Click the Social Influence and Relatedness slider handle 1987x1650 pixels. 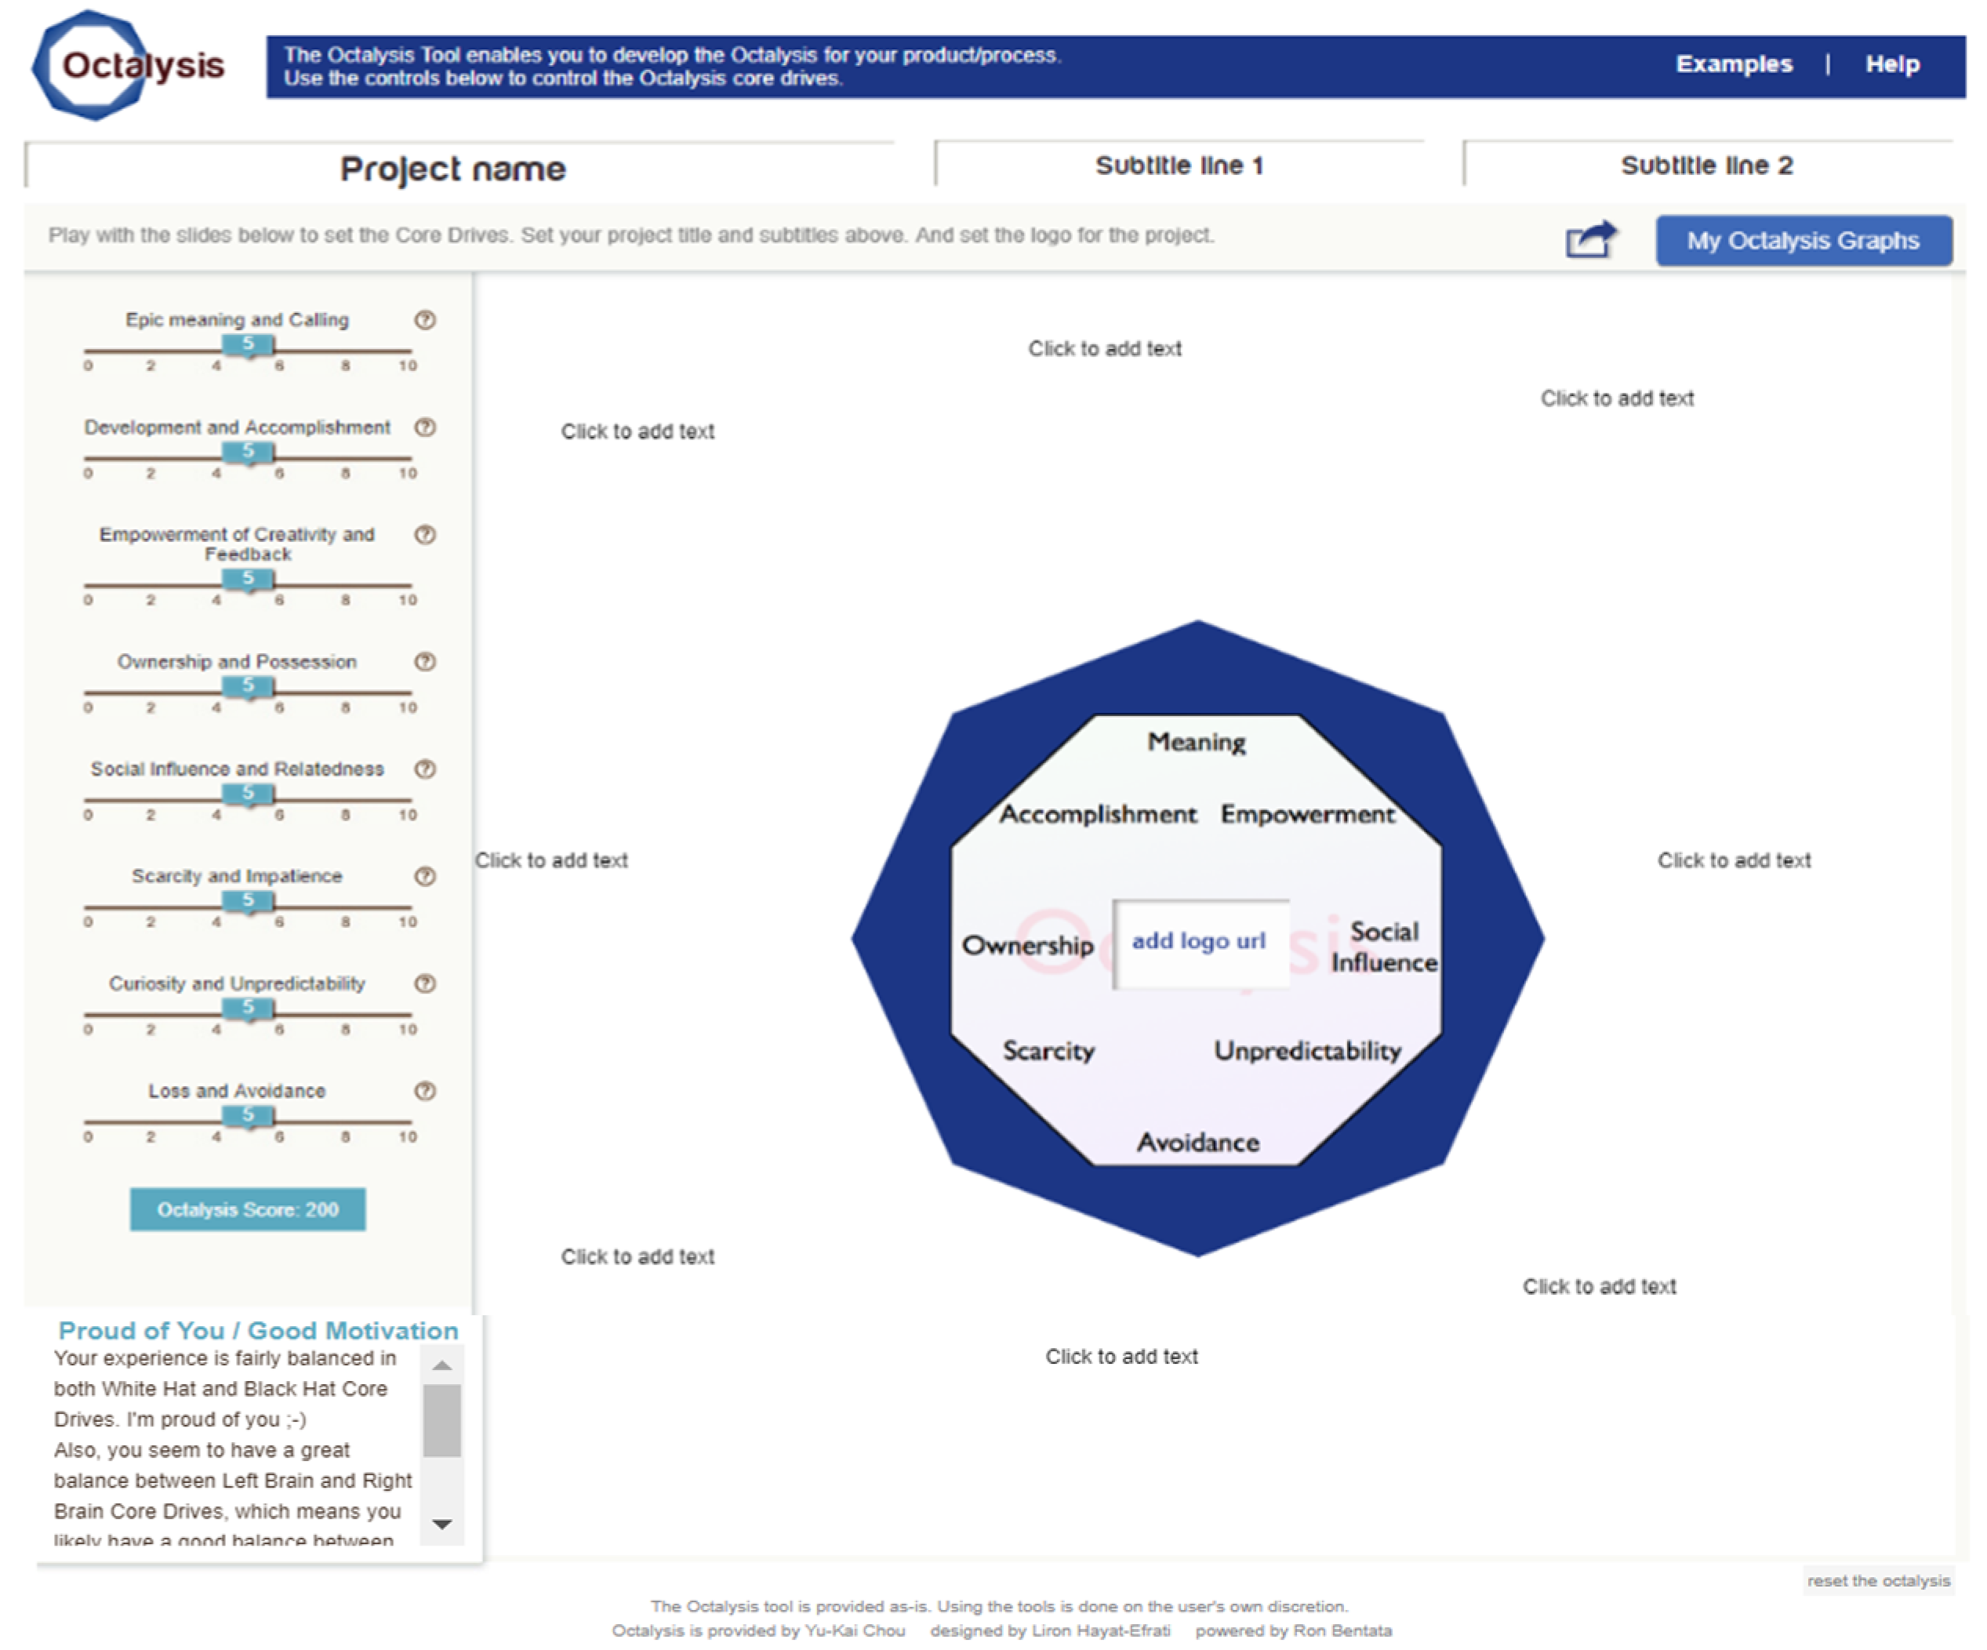[x=248, y=794]
